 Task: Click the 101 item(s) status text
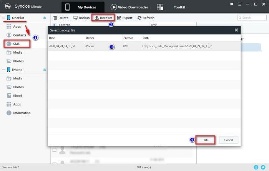coord(144,167)
